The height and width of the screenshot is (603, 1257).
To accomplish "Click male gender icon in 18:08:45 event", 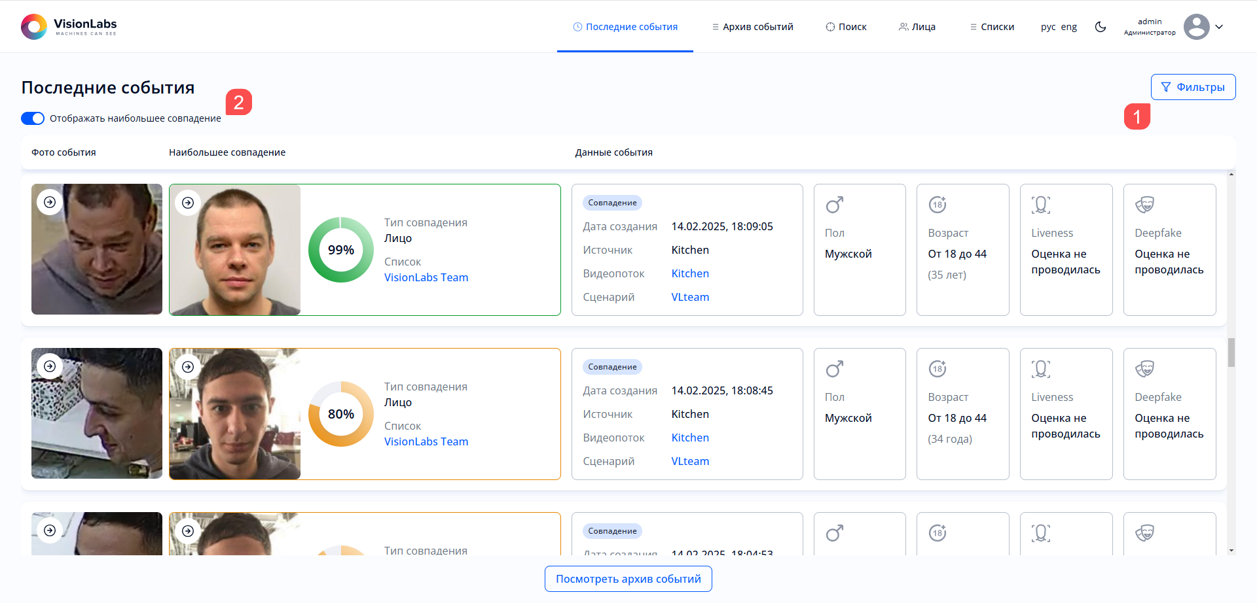I will [x=834, y=369].
